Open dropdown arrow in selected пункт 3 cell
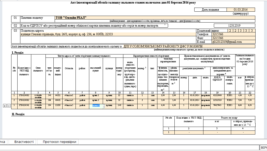The height and width of the screenshot is (151, 267). tap(103, 106)
